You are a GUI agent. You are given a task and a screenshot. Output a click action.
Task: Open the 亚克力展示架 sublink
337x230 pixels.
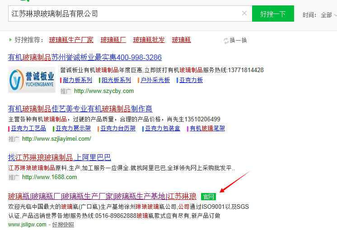[73, 129]
